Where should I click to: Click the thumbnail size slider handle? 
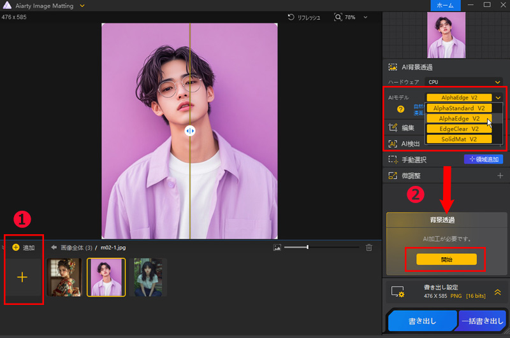pos(307,248)
